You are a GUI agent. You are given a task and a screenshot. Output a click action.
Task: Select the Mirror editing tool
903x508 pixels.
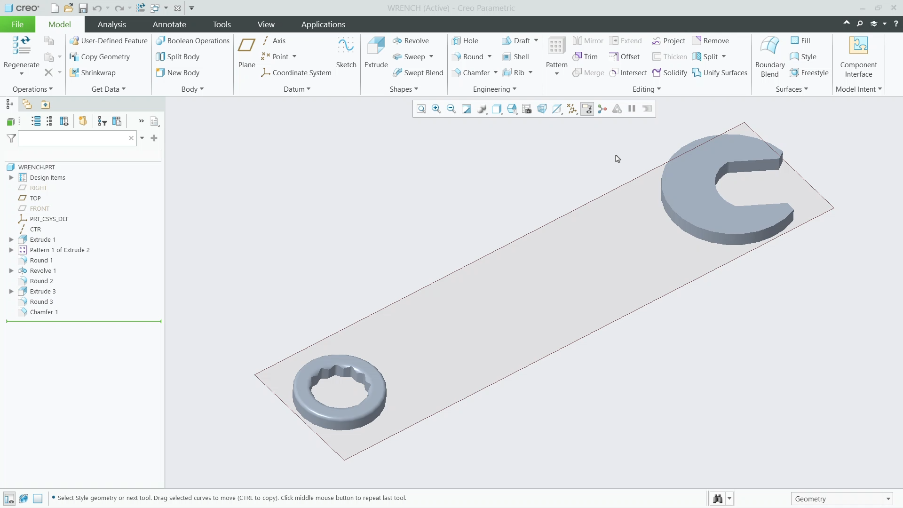tap(587, 40)
